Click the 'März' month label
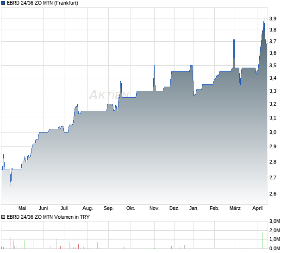Viewport: 287px width, 253px height. coord(235,208)
